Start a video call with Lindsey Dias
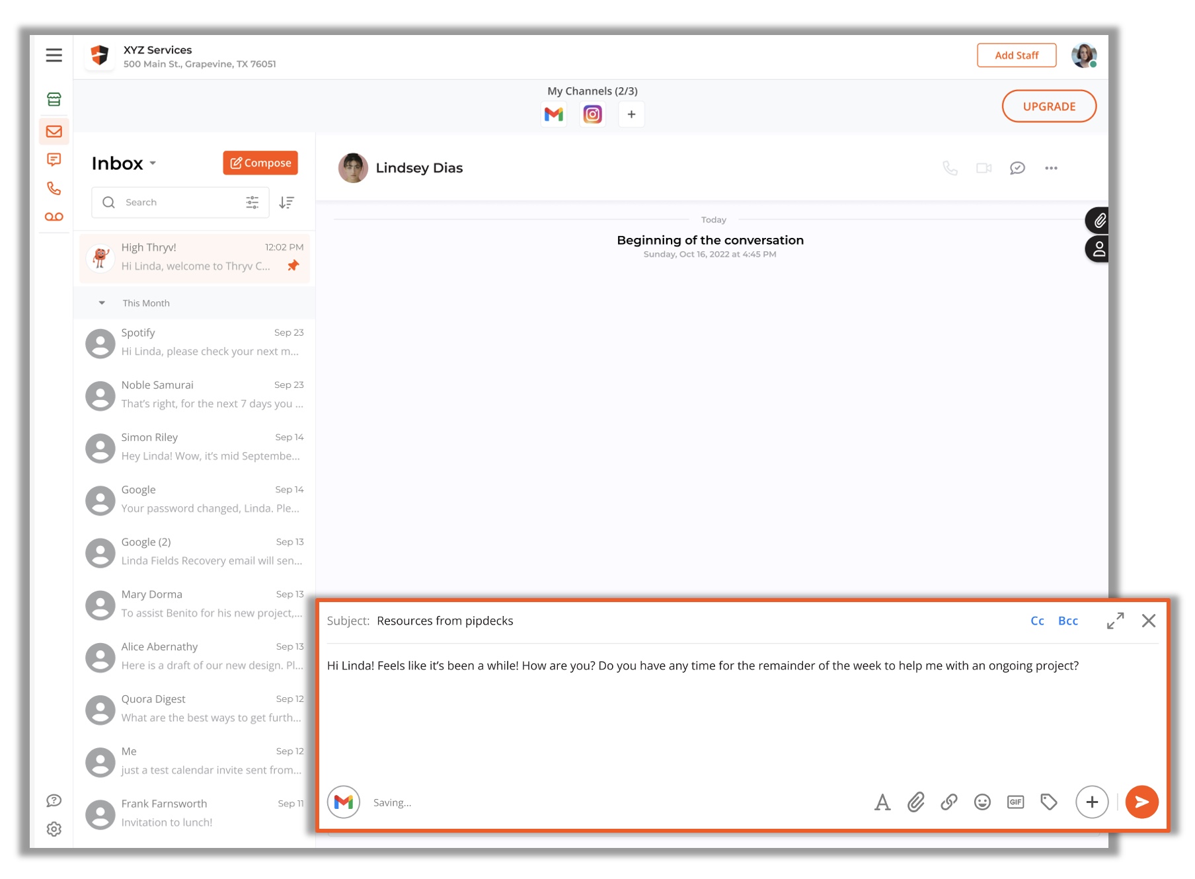1195x879 pixels. [x=984, y=168]
